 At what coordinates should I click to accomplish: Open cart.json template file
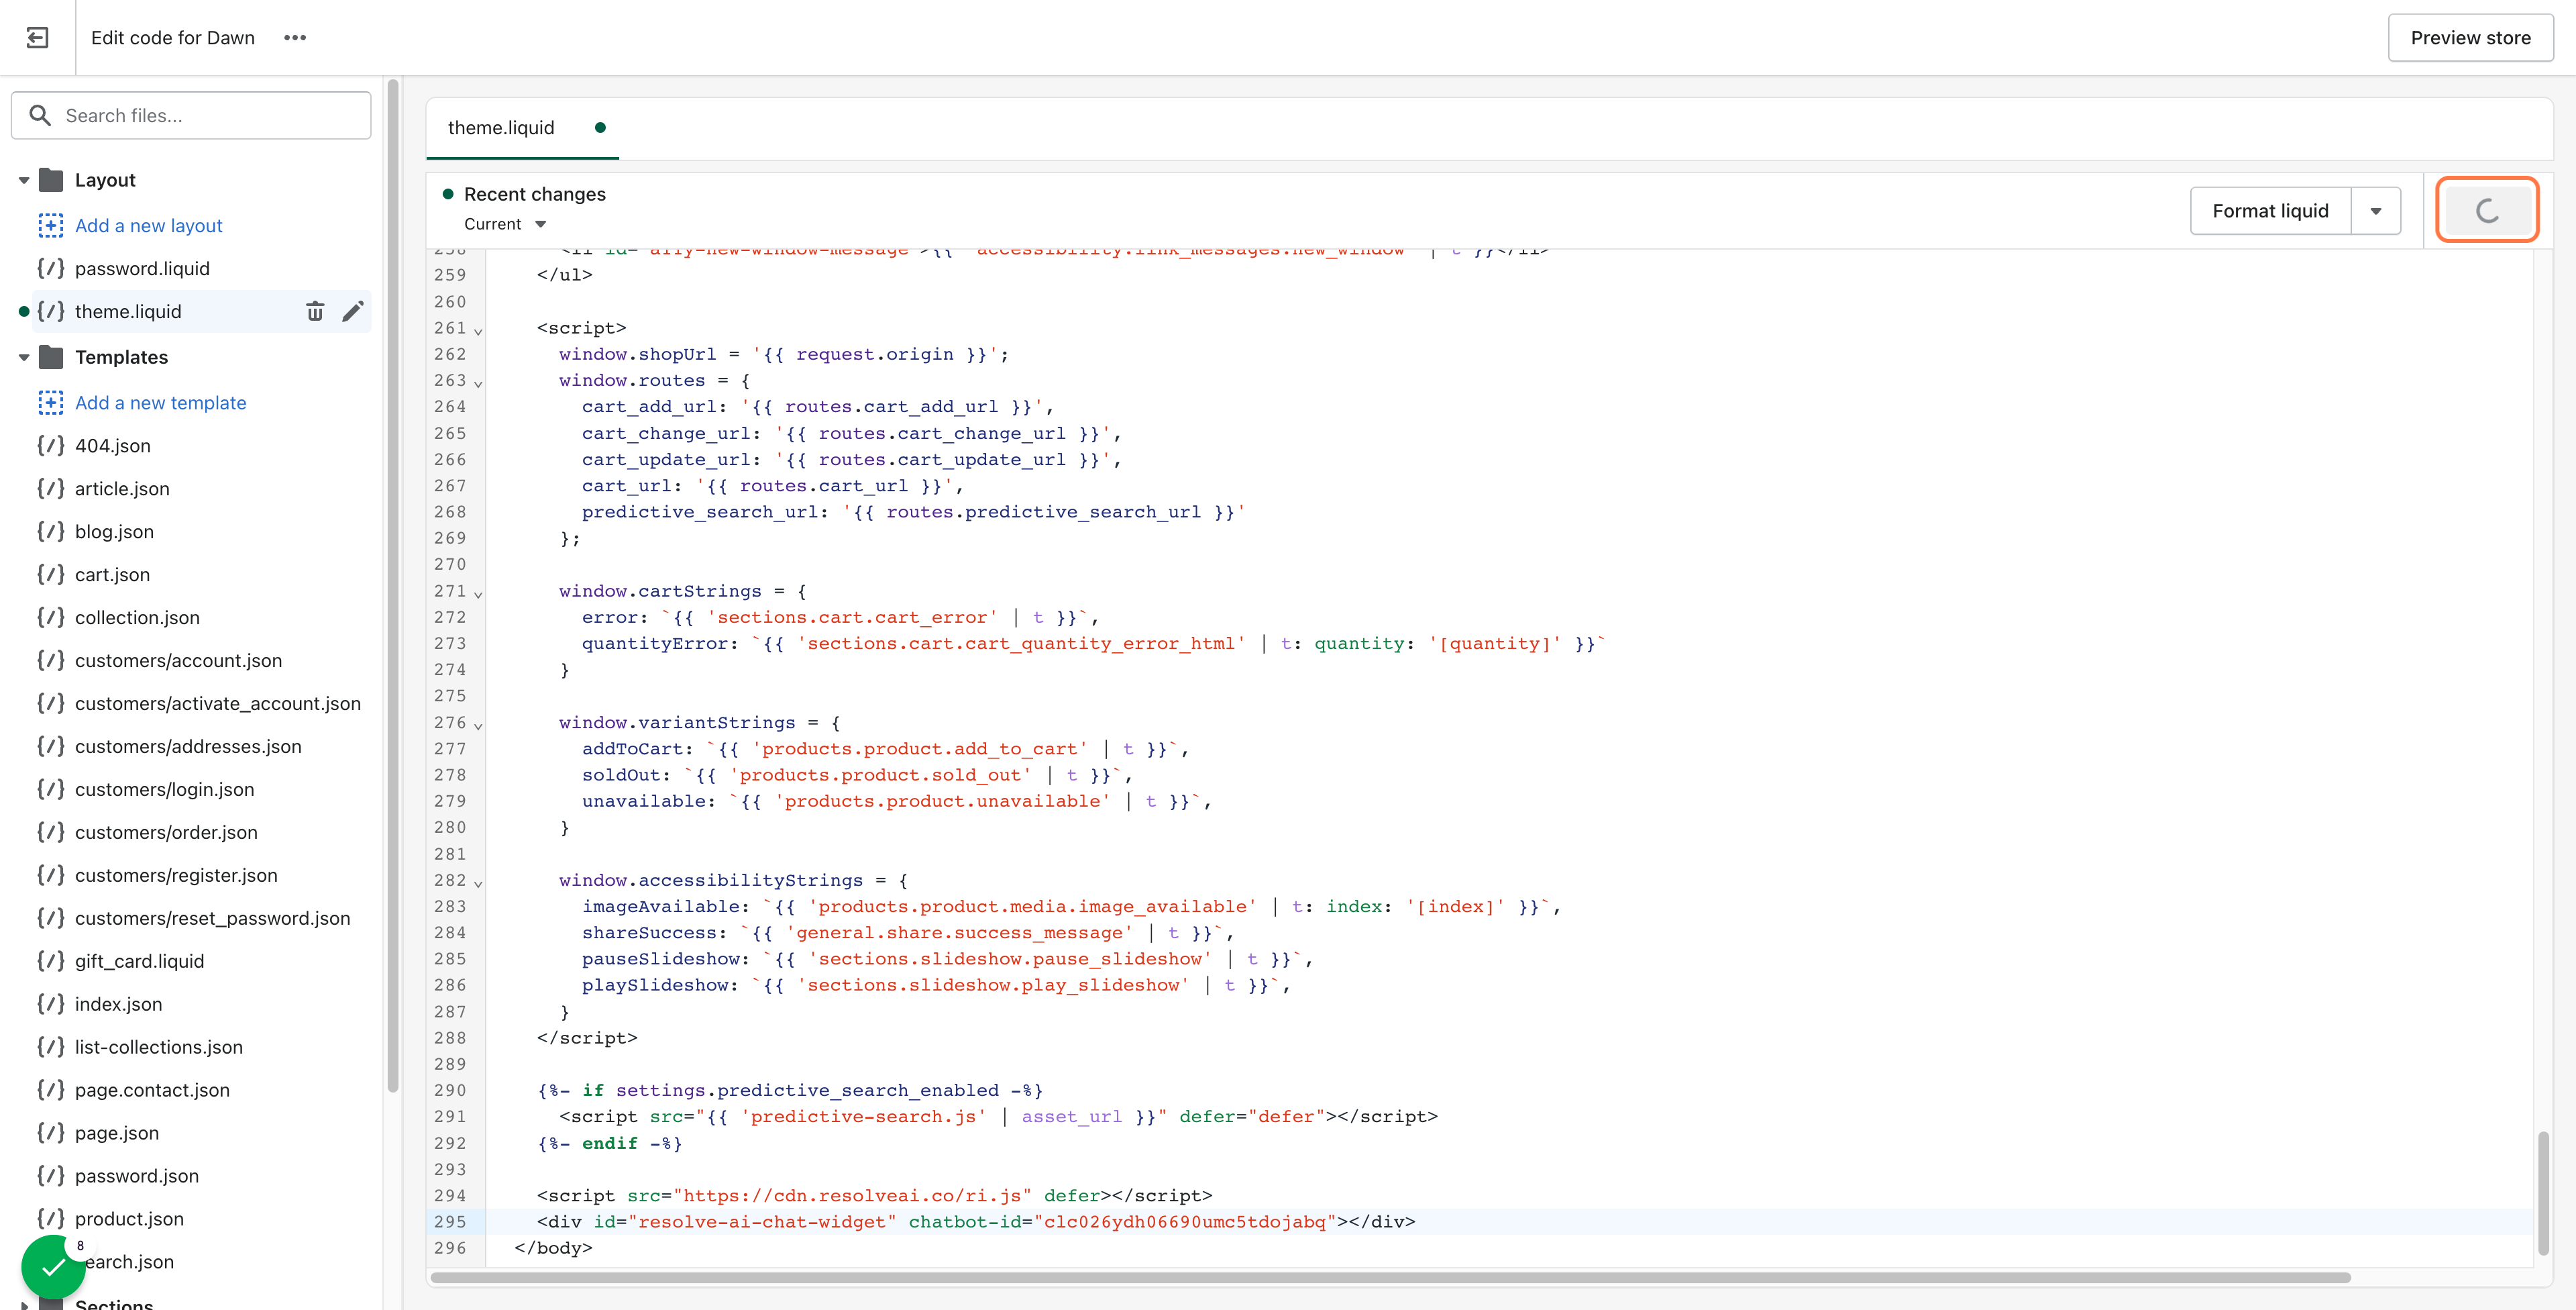(112, 575)
